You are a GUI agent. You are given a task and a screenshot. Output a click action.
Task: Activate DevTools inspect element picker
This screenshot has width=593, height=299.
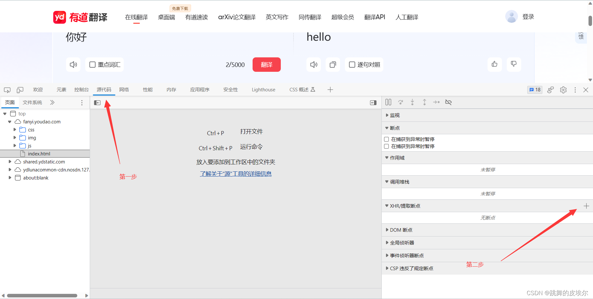tap(7, 90)
